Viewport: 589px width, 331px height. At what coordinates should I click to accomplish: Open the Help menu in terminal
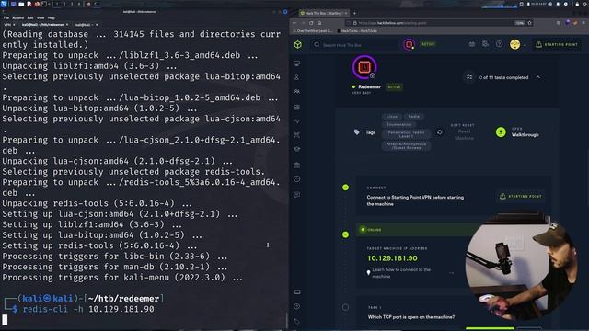point(52,18)
